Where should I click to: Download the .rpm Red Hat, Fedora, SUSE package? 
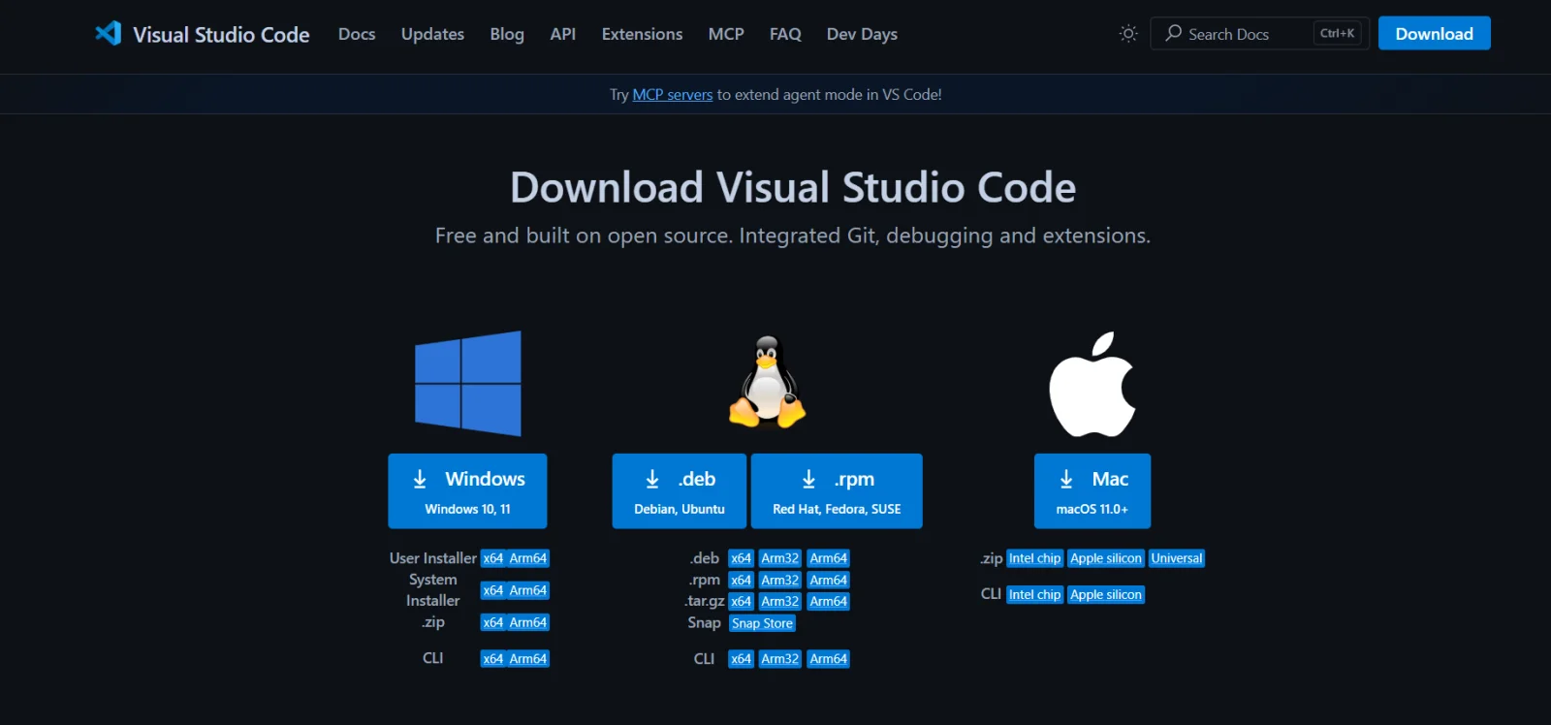(x=837, y=491)
